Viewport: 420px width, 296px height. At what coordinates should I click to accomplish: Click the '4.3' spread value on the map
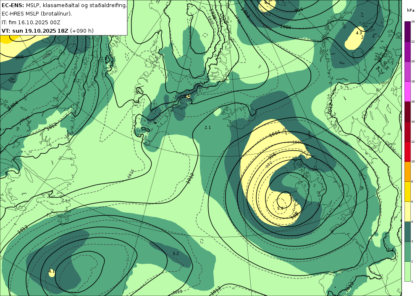(359, 33)
